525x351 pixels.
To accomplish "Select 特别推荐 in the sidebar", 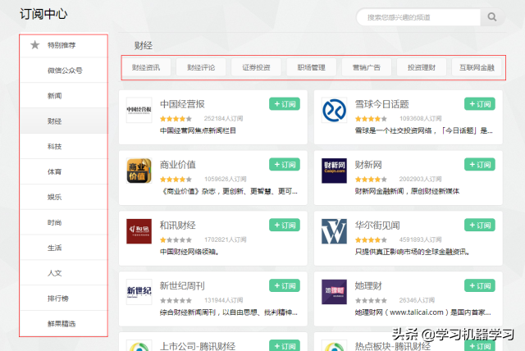I will (64, 45).
